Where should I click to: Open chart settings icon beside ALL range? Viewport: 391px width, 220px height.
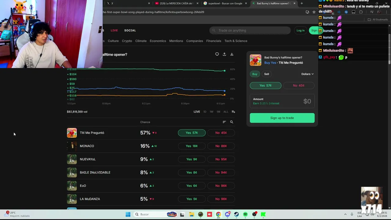pyautogui.click(x=233, y=112)
